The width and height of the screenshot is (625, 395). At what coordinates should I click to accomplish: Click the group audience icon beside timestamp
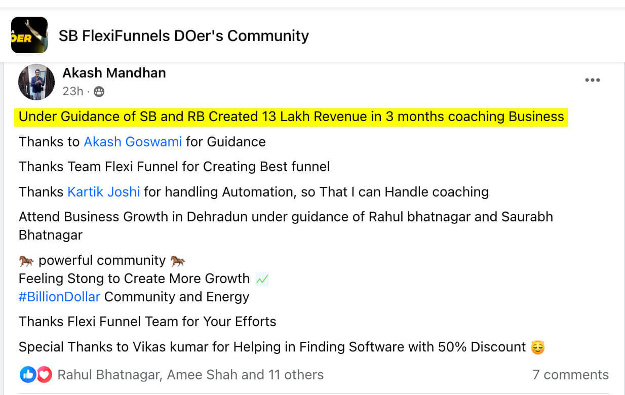(x=99, y=92)
